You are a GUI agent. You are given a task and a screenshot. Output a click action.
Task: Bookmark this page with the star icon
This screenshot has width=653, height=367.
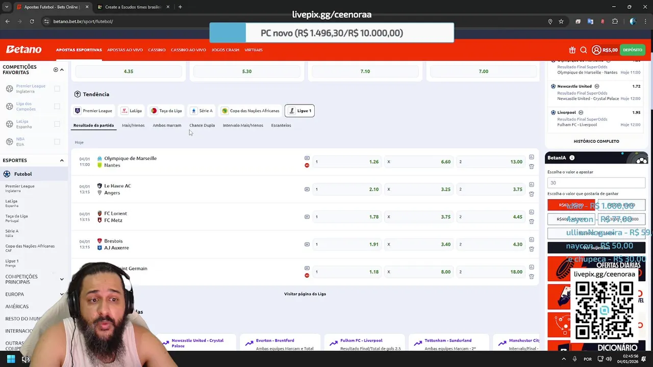561,21
